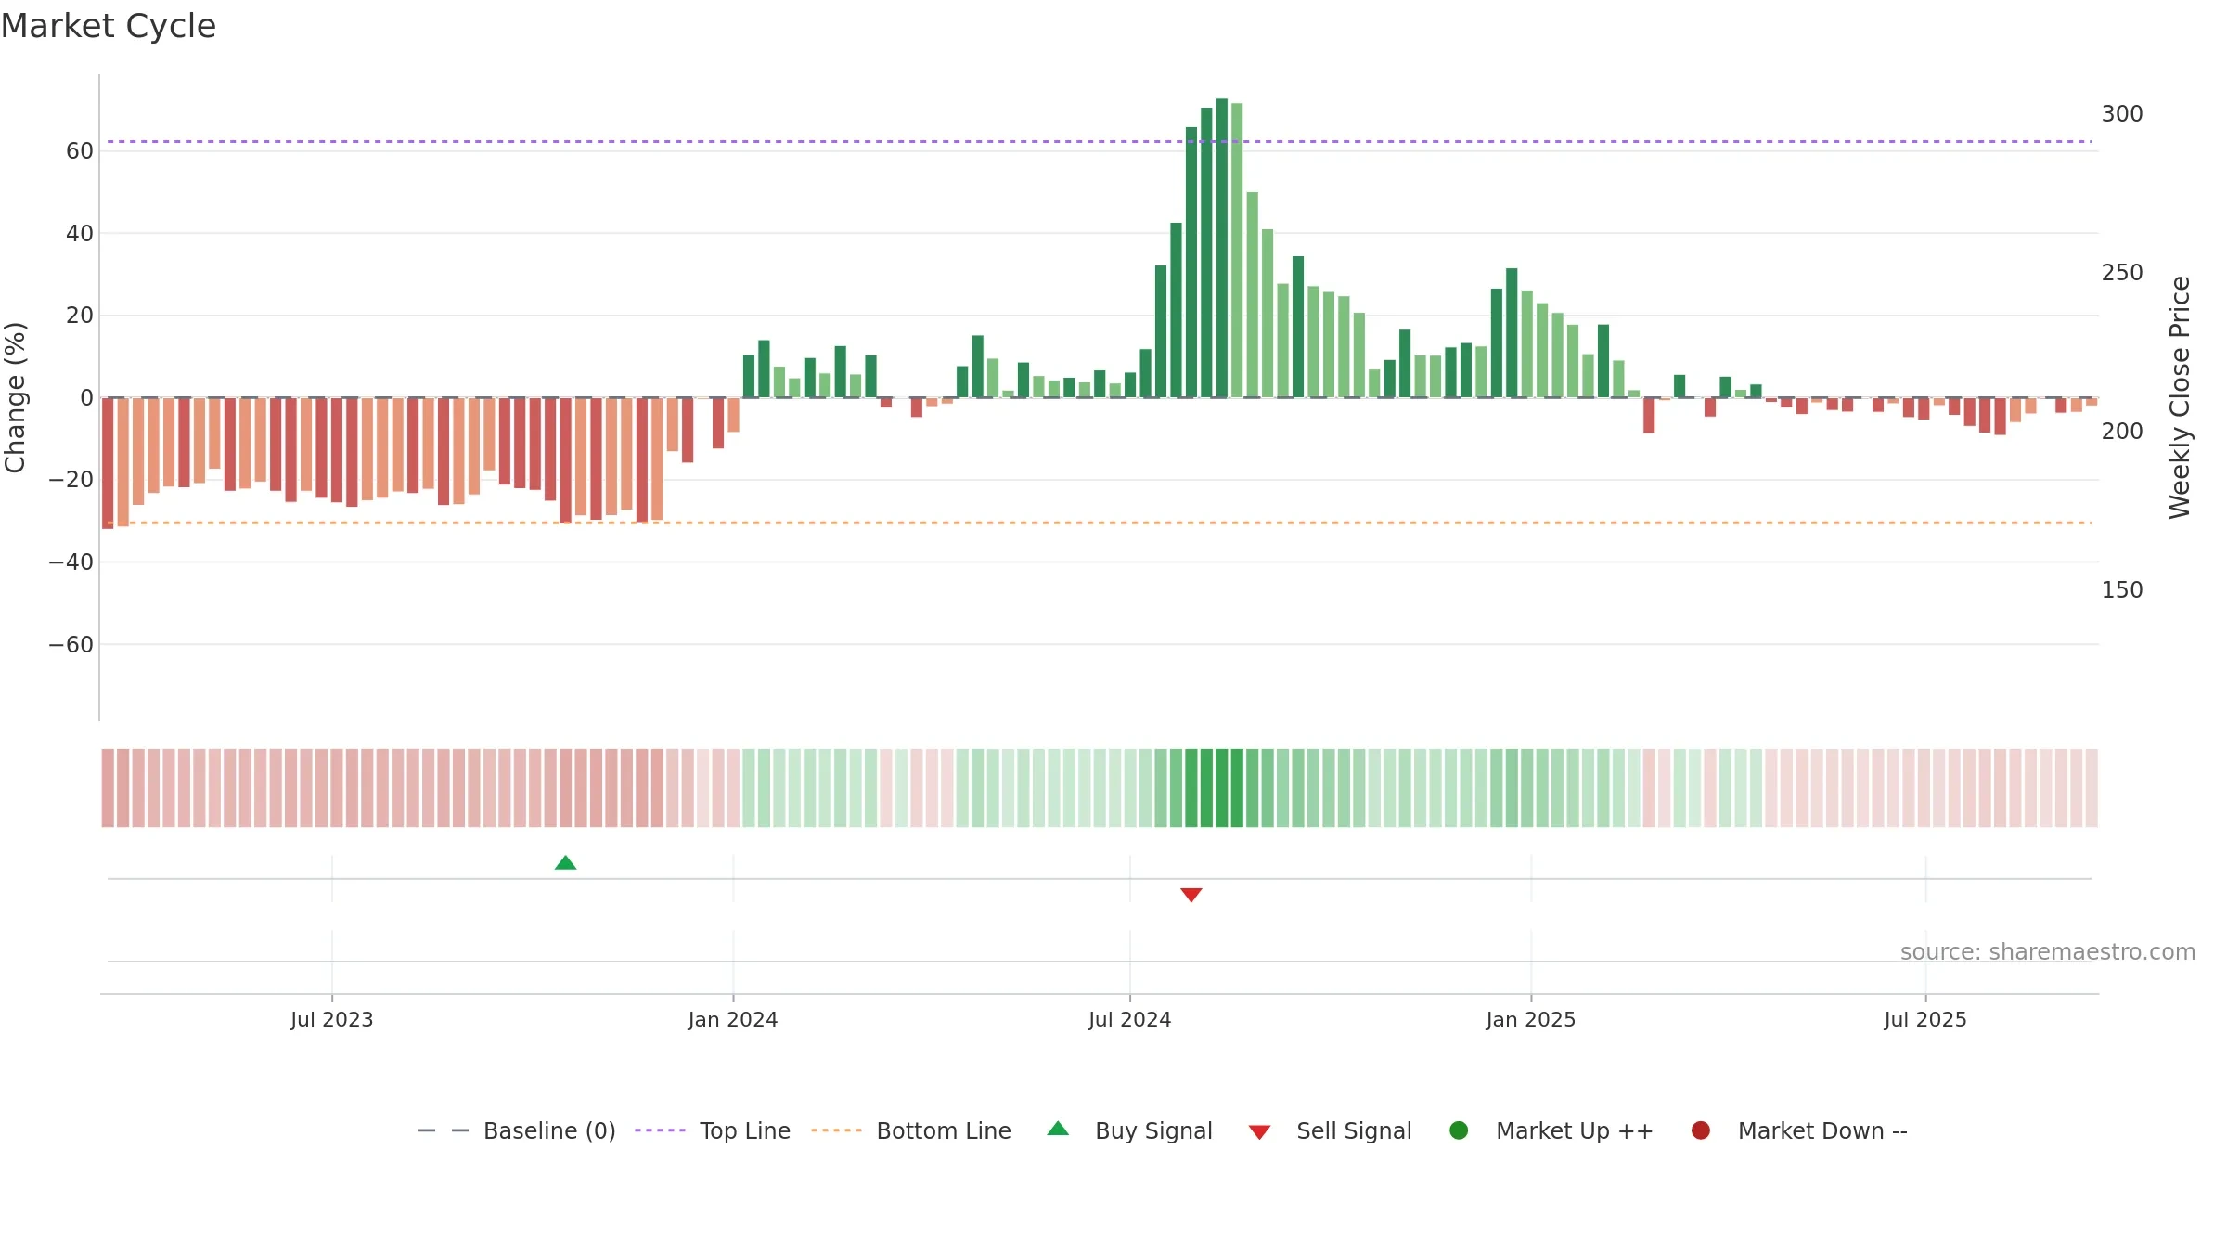Click the darkest green cell in the heatmap strip
Viewport: 2227px width, 1253px height.
point(1222,788)
